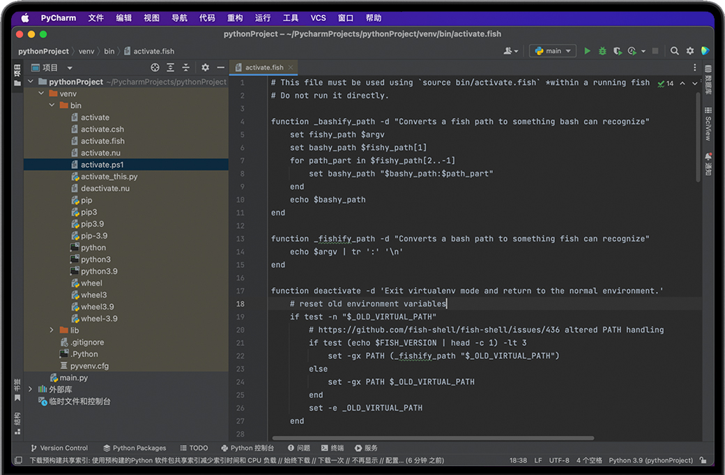
Task: Start debugging with the debug icon
Action: [x=602, y=51]
